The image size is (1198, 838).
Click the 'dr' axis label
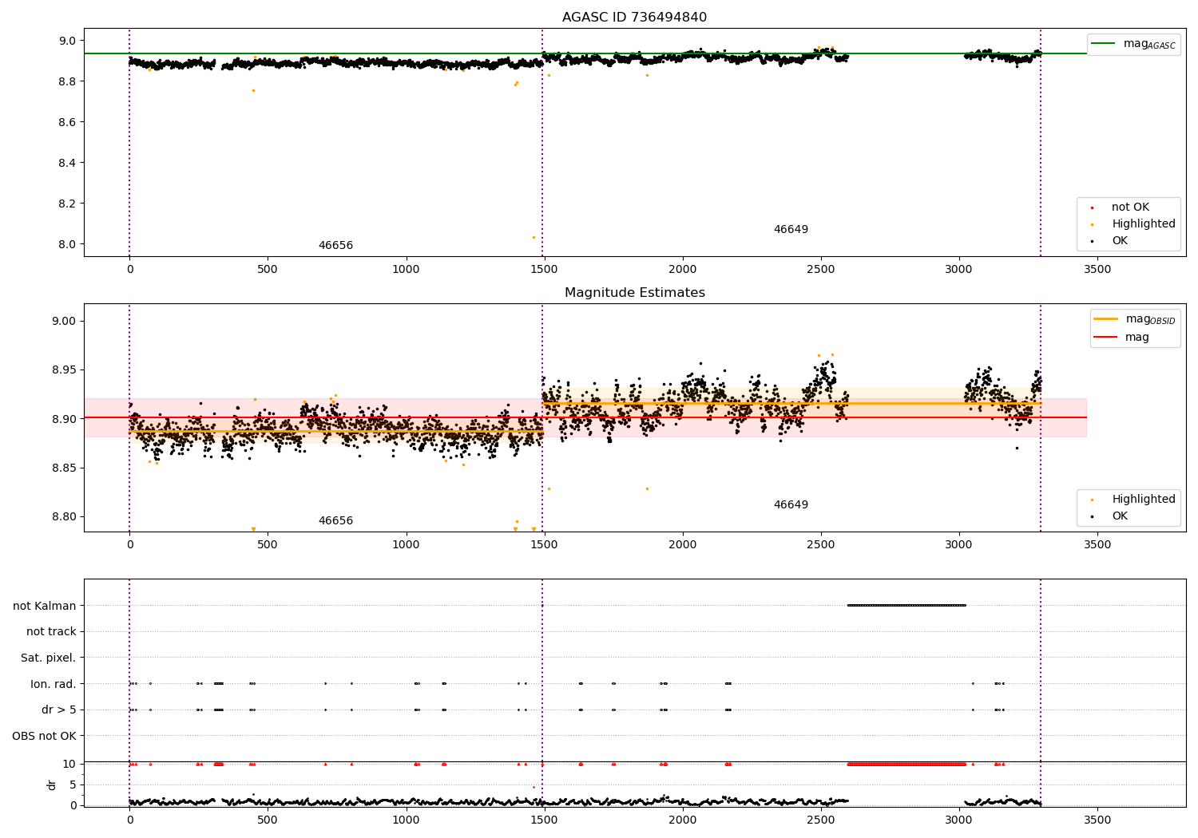tap(52, 785)
